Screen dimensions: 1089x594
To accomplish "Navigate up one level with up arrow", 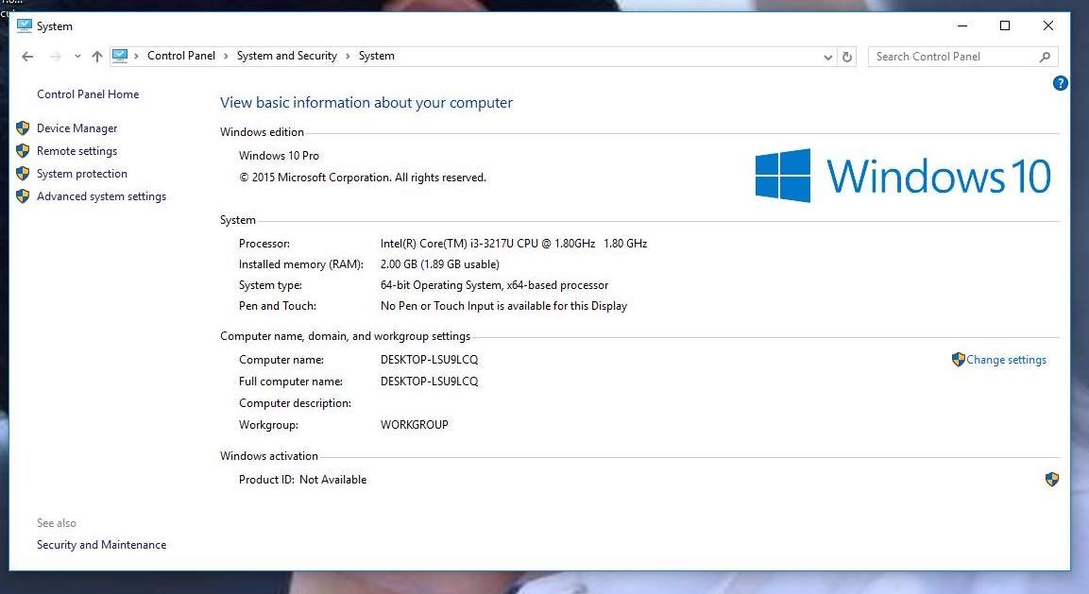I will click(96, 57).
